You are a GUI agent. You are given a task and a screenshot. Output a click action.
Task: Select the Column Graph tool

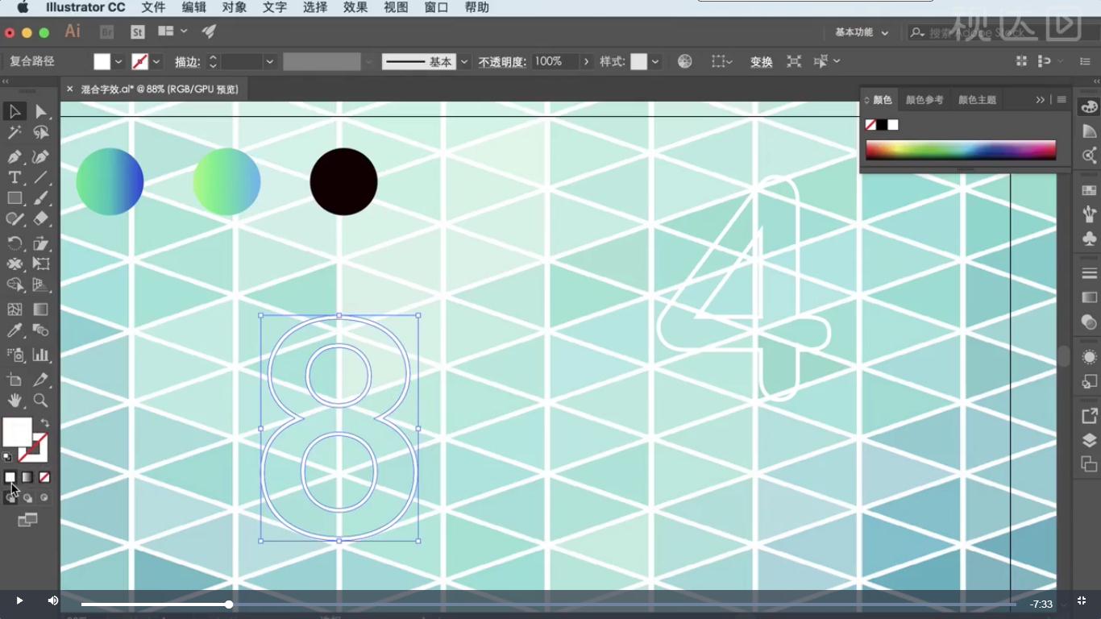coord(41,355)
